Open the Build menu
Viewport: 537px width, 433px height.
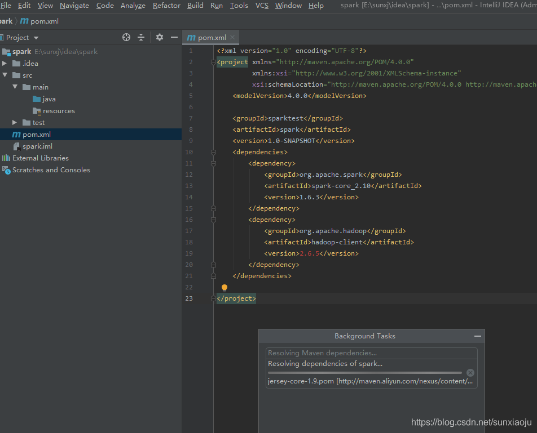195,6
